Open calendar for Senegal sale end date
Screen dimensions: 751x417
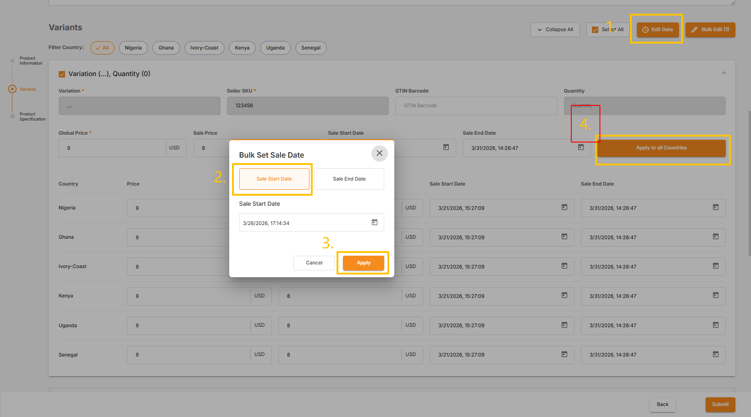[x=715, y=354]
